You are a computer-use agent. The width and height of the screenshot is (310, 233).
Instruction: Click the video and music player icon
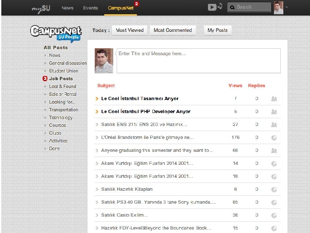tap(215, 7)
